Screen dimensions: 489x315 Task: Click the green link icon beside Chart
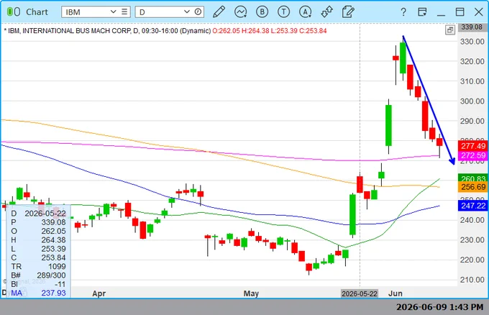[x=14, y=12]
